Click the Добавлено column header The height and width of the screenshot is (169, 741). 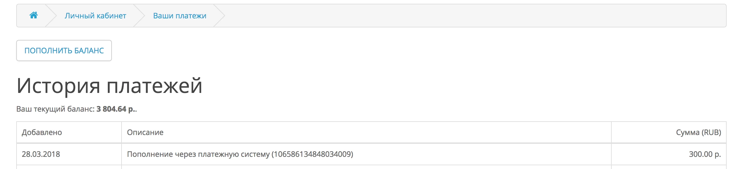[x=42, y=132]
